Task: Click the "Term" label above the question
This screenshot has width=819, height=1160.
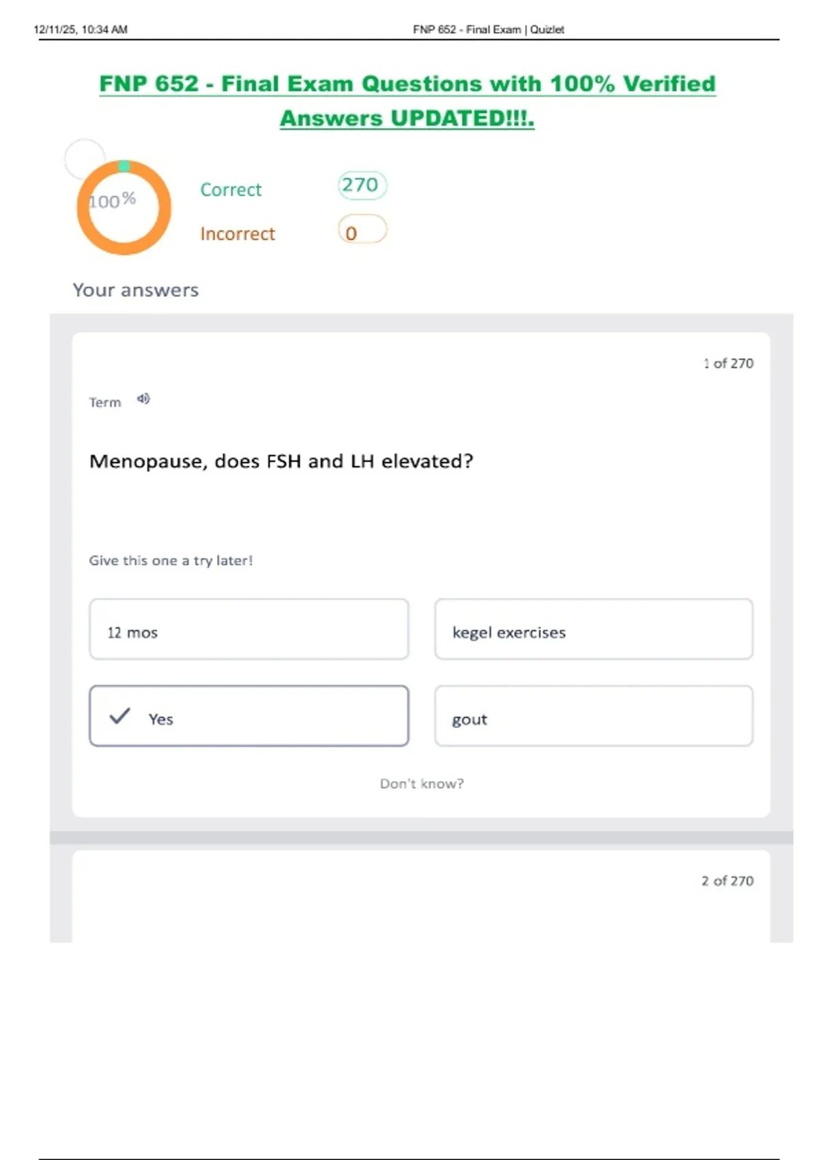Action: [x=105, y=403]
